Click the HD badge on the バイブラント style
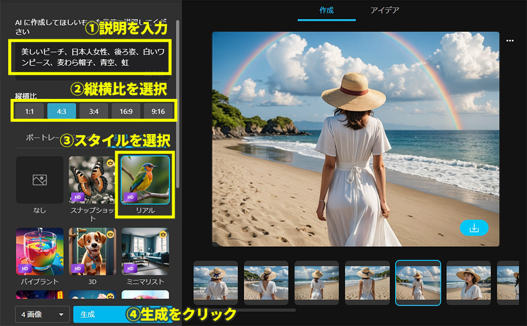The width and height of the screenshot is (527, 326). tap(25, 268)
